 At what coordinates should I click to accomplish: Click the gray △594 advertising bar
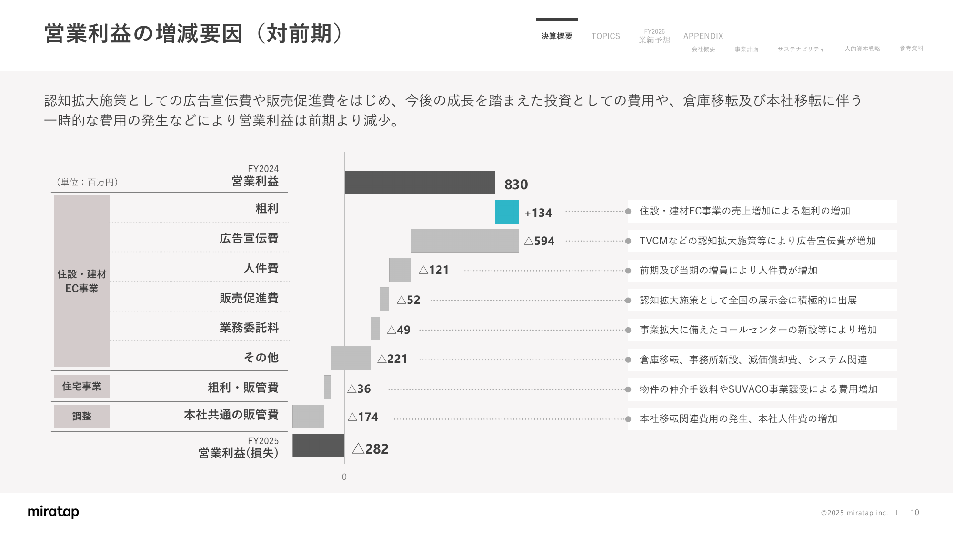coord(465,241)
